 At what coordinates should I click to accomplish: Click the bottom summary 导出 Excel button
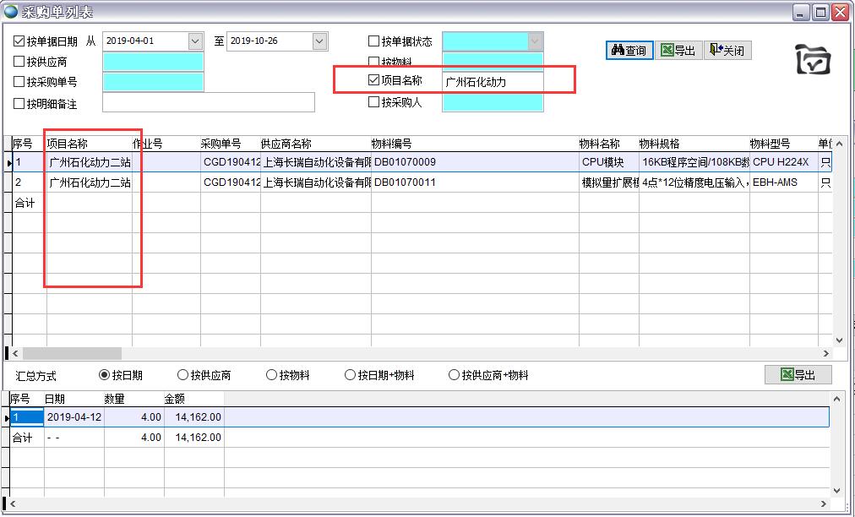(798, 375)
